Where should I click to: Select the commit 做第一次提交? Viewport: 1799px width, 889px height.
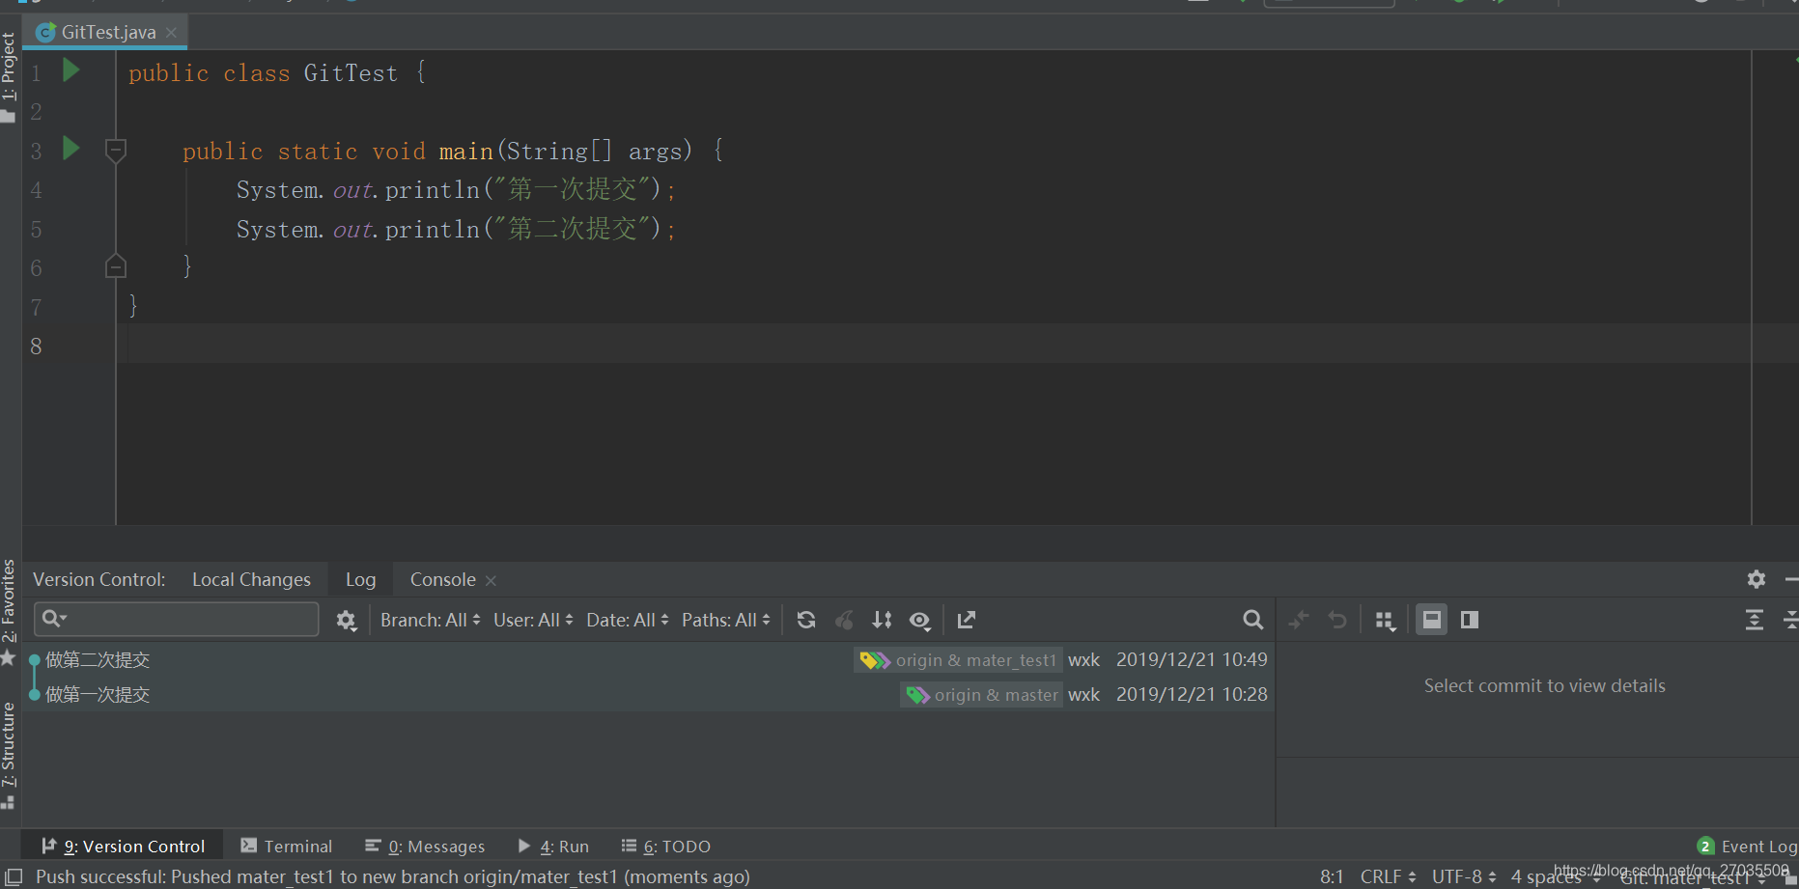click(x=98, y=694)
